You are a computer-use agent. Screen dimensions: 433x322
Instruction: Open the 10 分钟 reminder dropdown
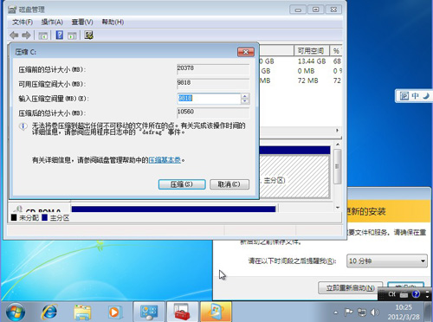coord(387,261)
